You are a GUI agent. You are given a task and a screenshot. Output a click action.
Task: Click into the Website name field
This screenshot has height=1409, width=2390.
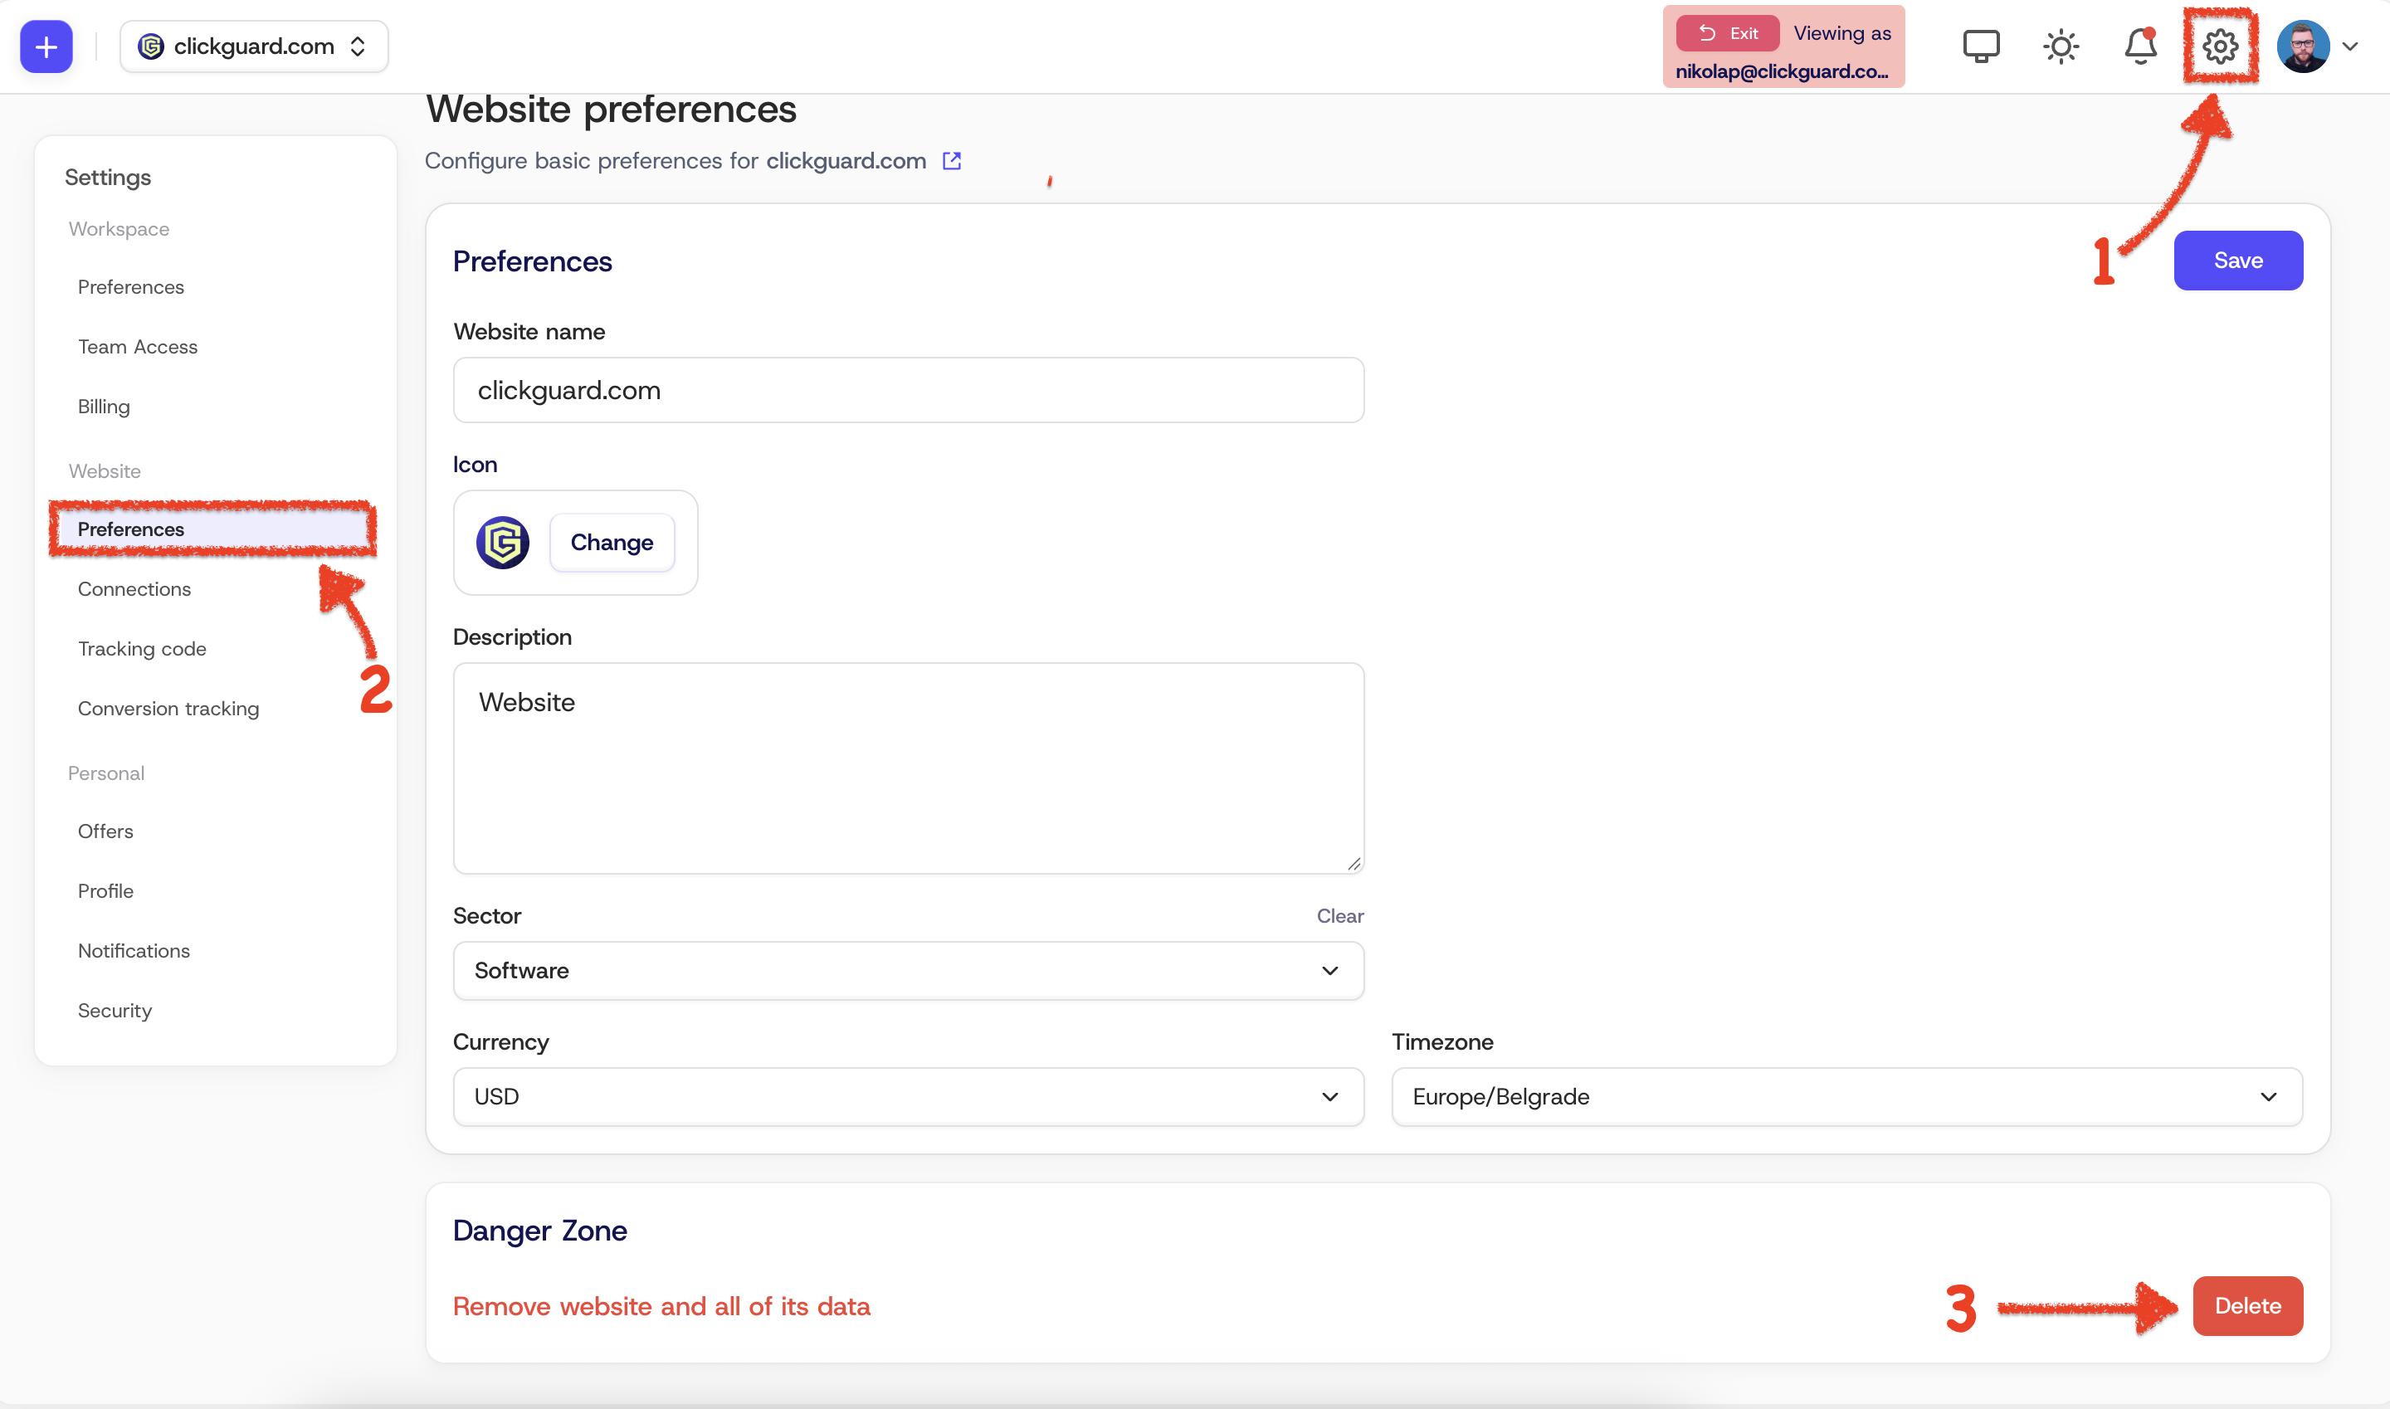pos(908,390)
